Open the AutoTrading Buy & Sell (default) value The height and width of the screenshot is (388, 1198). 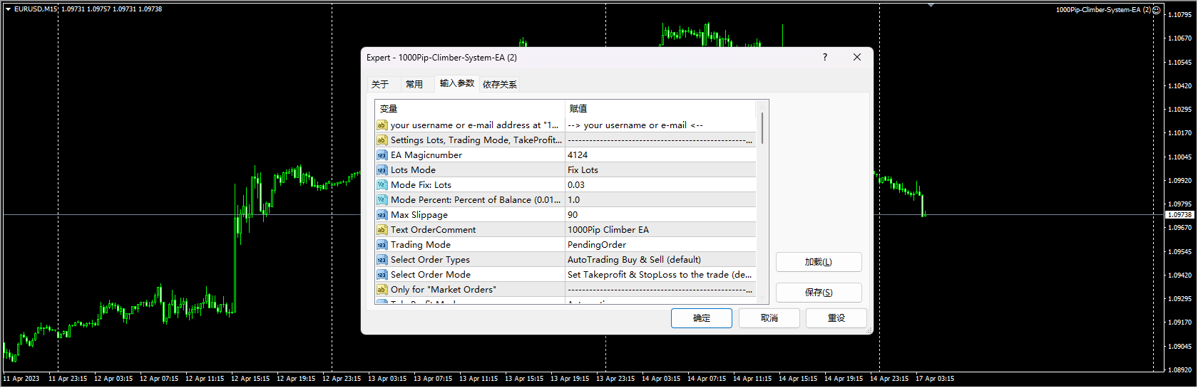[x=660, y=260]
